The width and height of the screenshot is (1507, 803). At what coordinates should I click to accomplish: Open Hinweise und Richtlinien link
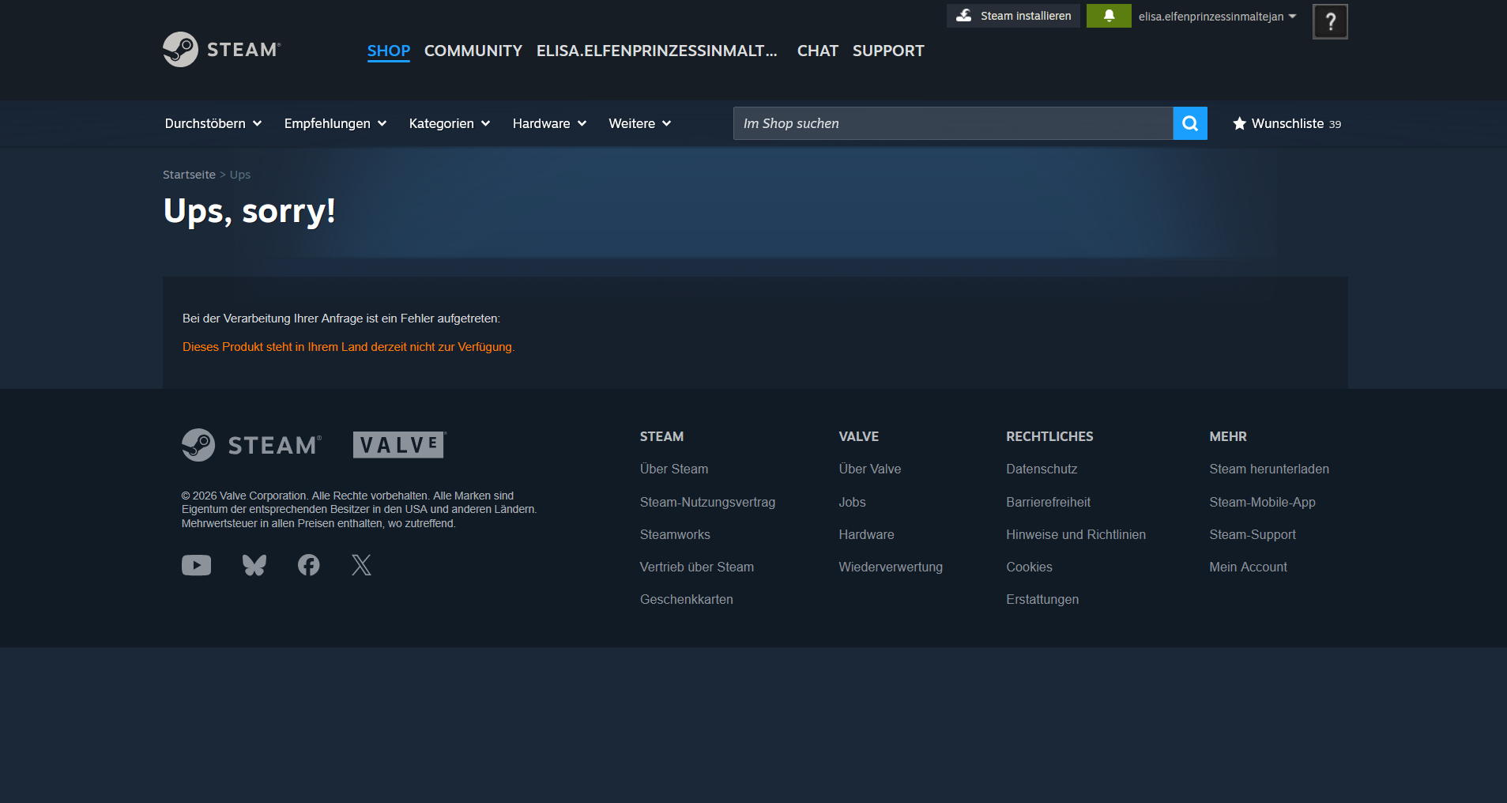pyautogui.click(x=1076, y=534)
